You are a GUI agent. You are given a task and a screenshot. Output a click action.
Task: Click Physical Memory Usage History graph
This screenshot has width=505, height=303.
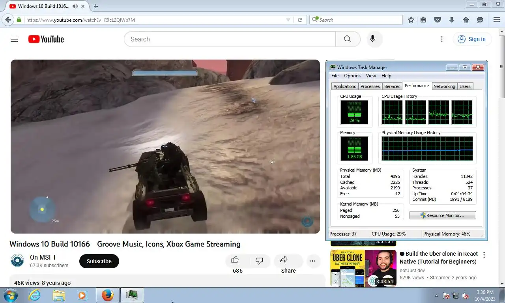coord(427,148)
